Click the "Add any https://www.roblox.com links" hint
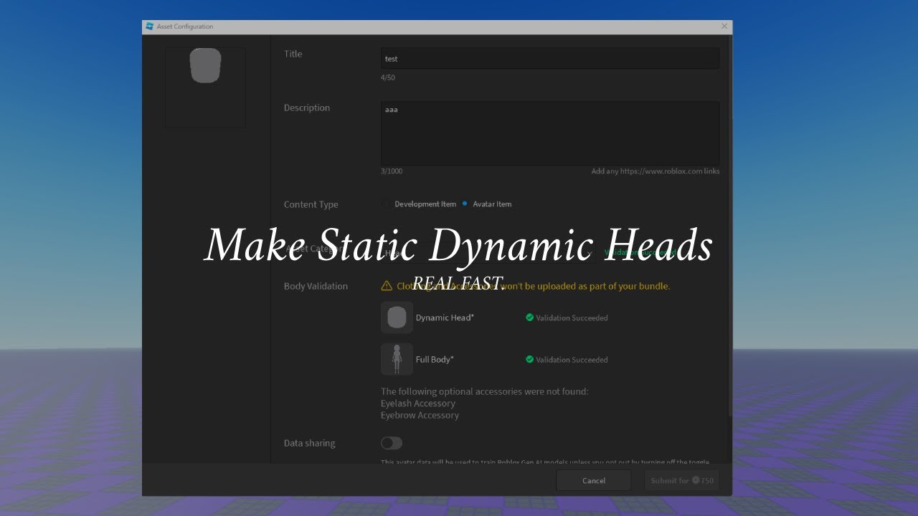Viewport: 918px width, 516px height. 656,171
